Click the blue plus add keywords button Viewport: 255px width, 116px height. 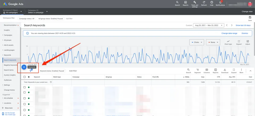[x=24, y=67]
